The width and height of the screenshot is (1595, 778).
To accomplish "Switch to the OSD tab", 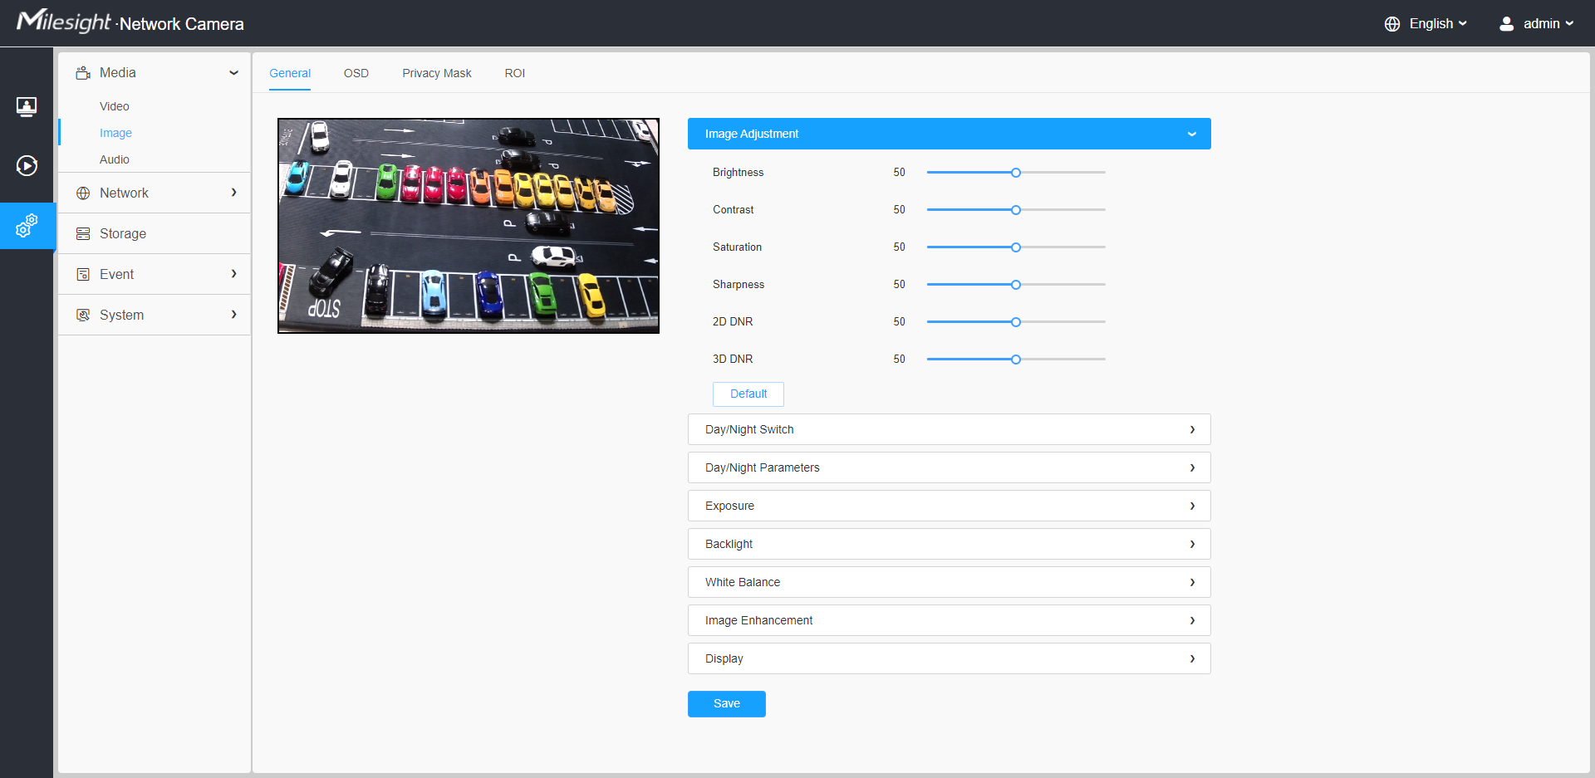I will [356, 73].
